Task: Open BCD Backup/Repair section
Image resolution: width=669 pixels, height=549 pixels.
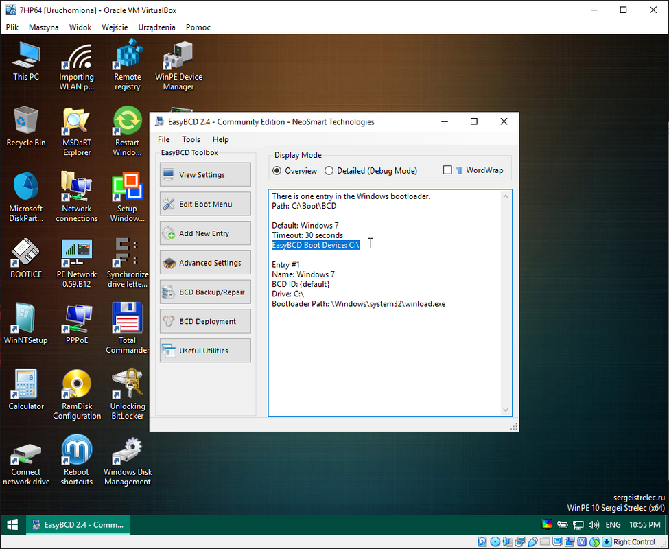Action: (x=205, y=292)
